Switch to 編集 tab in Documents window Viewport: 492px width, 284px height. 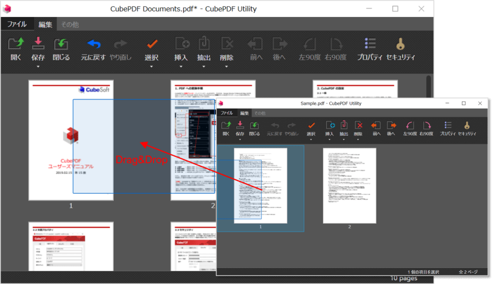click(45, 24)
